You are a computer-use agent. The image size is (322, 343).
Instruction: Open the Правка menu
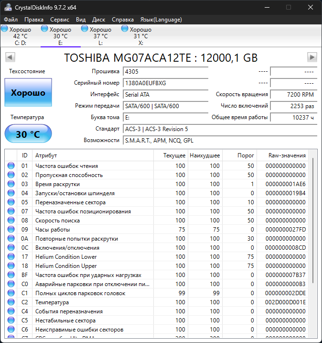coord(34,20)
